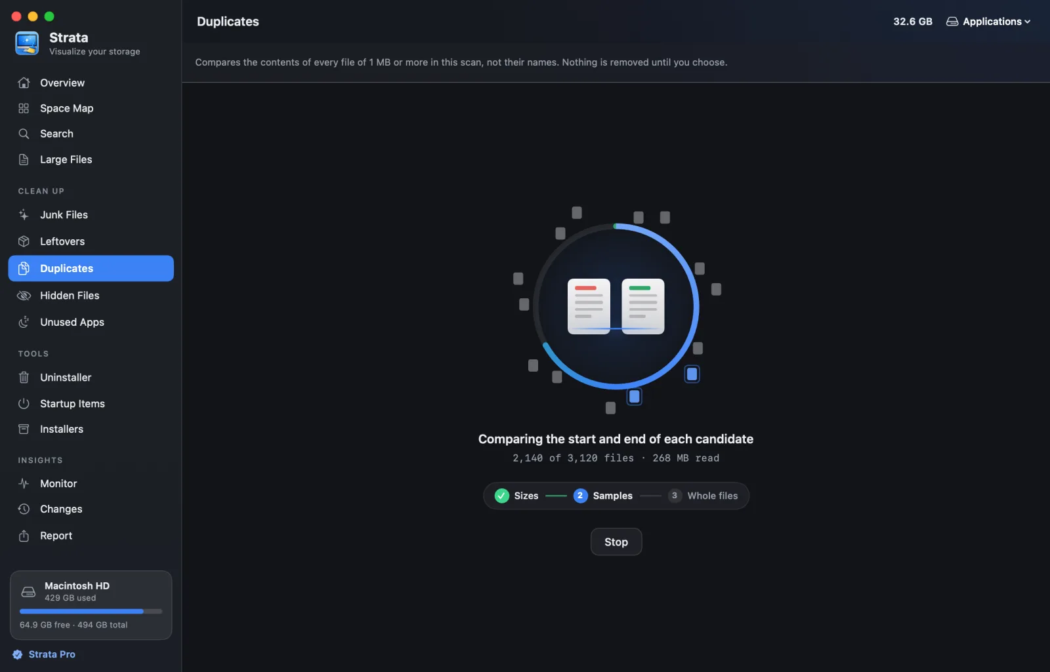Click the Changes clock icon
1050x672 pixels.
[24, 509]
